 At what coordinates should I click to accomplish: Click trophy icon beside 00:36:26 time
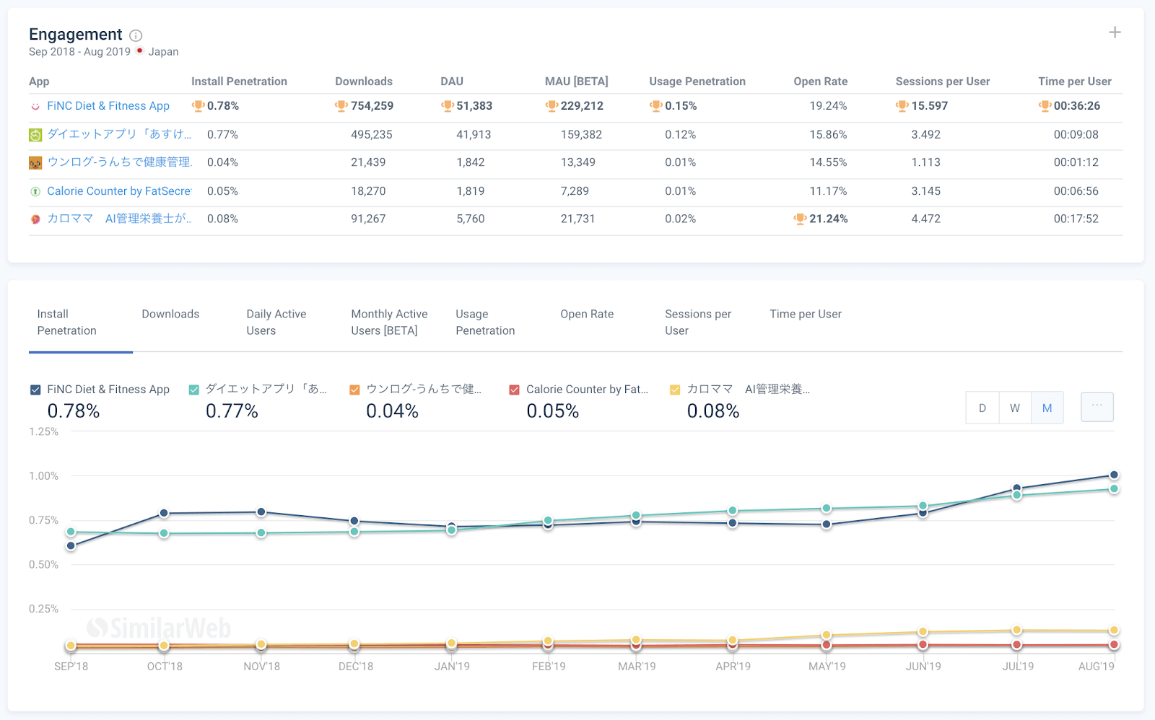coord(1045,106)
